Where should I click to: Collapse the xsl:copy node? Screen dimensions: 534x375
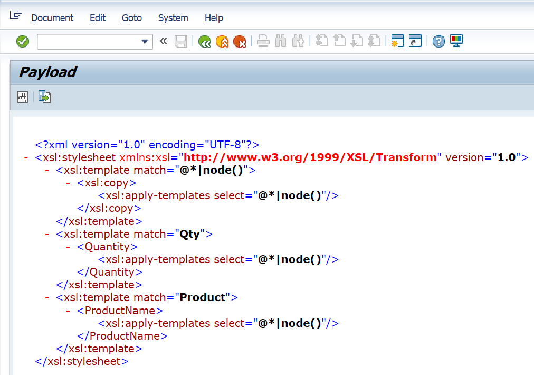68,183
